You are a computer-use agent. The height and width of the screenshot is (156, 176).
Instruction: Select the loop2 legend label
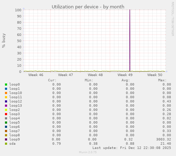click(15, 110)
